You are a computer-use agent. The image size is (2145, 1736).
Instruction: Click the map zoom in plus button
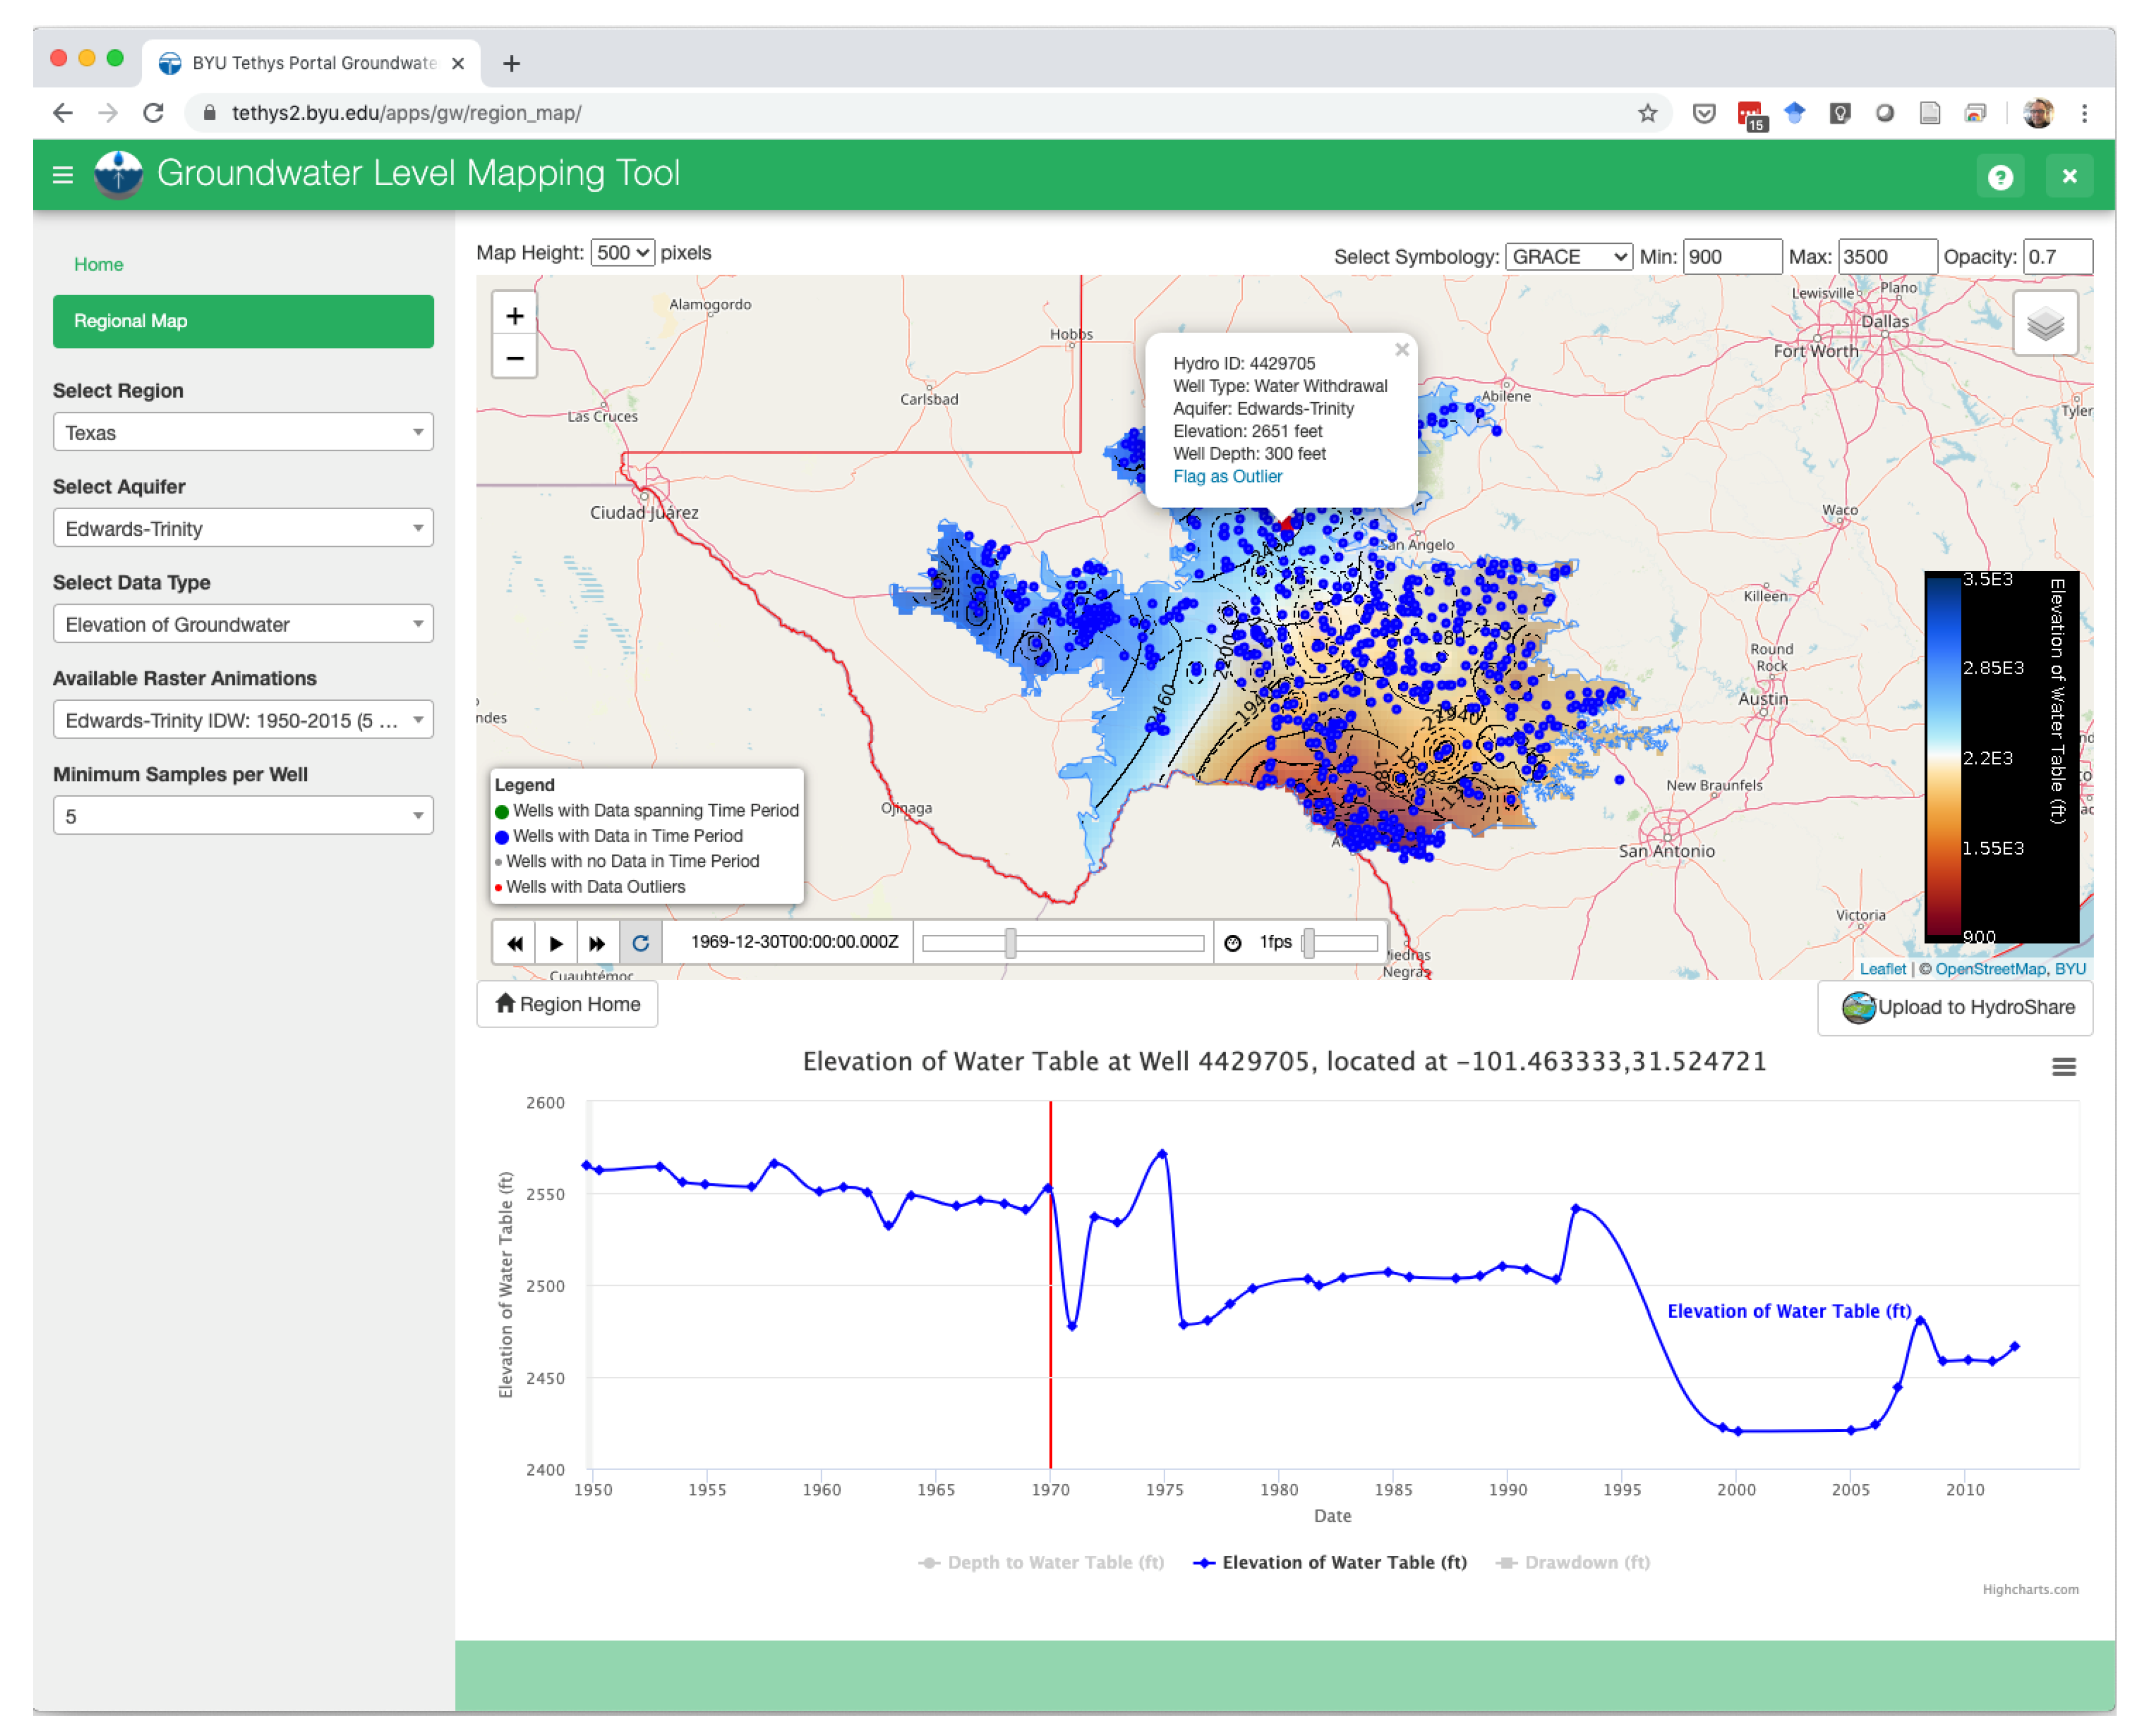click(x=515, y=316)
